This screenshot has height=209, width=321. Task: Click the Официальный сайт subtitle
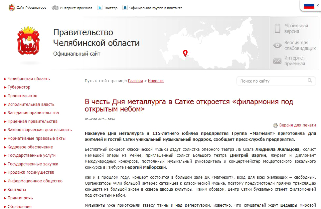[x=77, y=54]
